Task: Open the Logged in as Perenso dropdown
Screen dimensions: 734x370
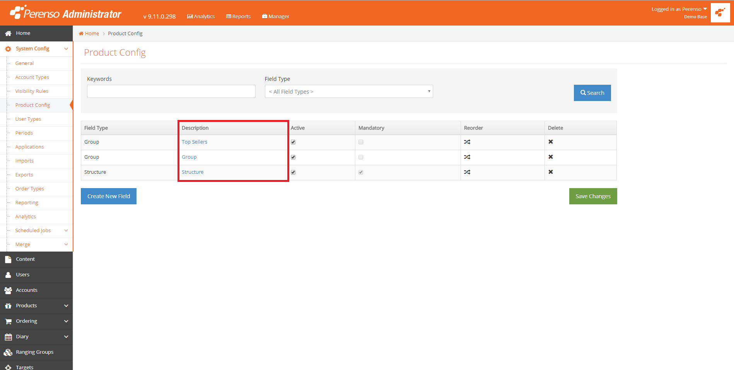Action: pos(679,9)
